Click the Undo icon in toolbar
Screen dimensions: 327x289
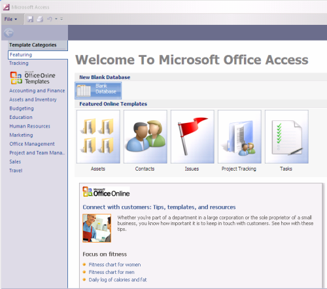[50, 19]
